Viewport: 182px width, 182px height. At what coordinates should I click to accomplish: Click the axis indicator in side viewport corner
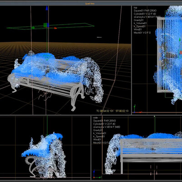tap(97, 174)
